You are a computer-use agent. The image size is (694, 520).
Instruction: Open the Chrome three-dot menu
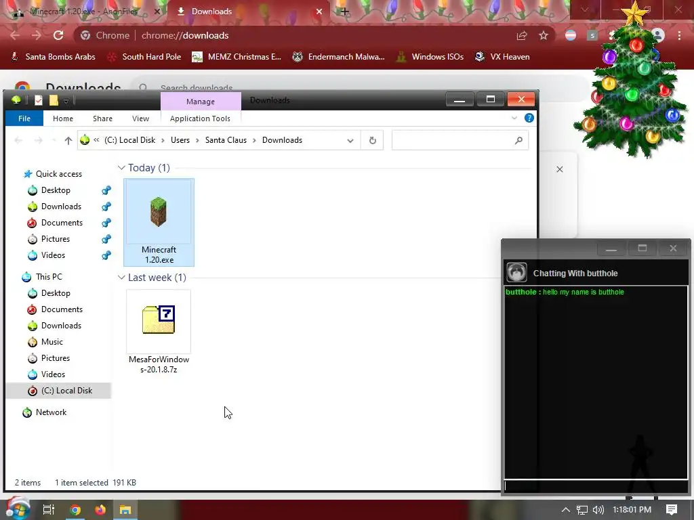679,35
